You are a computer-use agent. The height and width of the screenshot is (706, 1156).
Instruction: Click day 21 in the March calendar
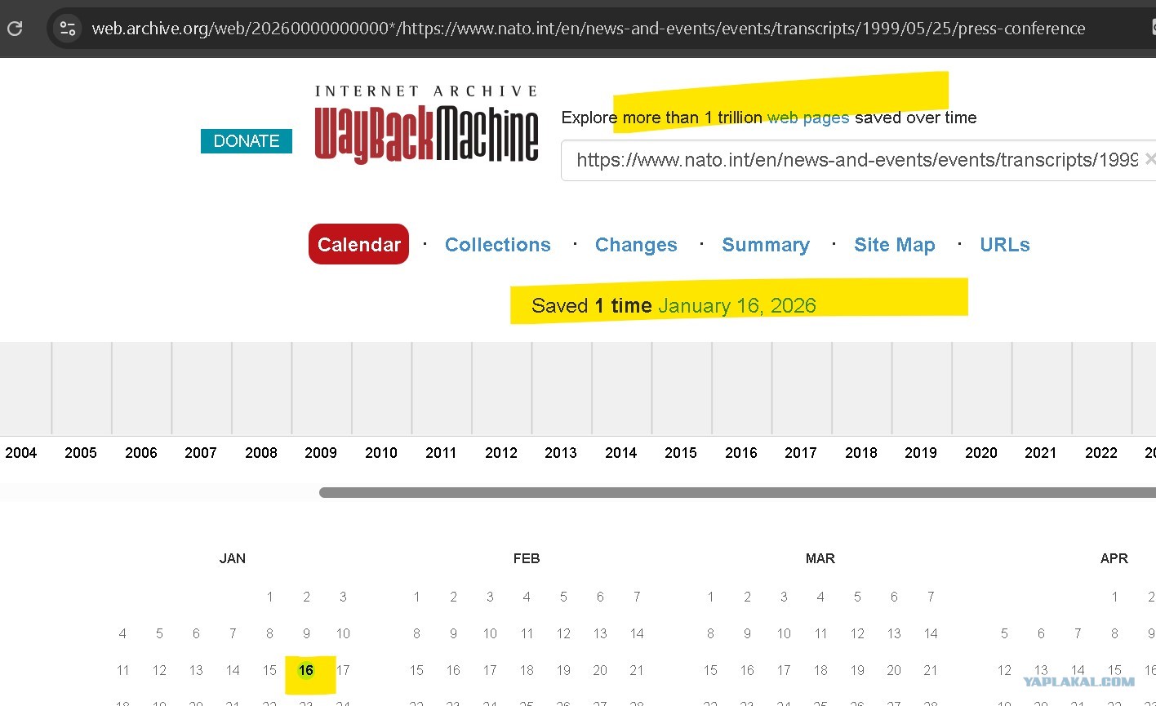pos(931,671)
